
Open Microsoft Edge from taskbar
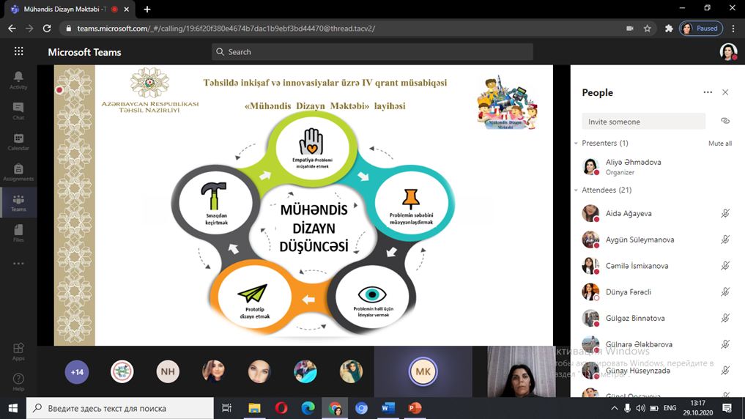(308, 408)
